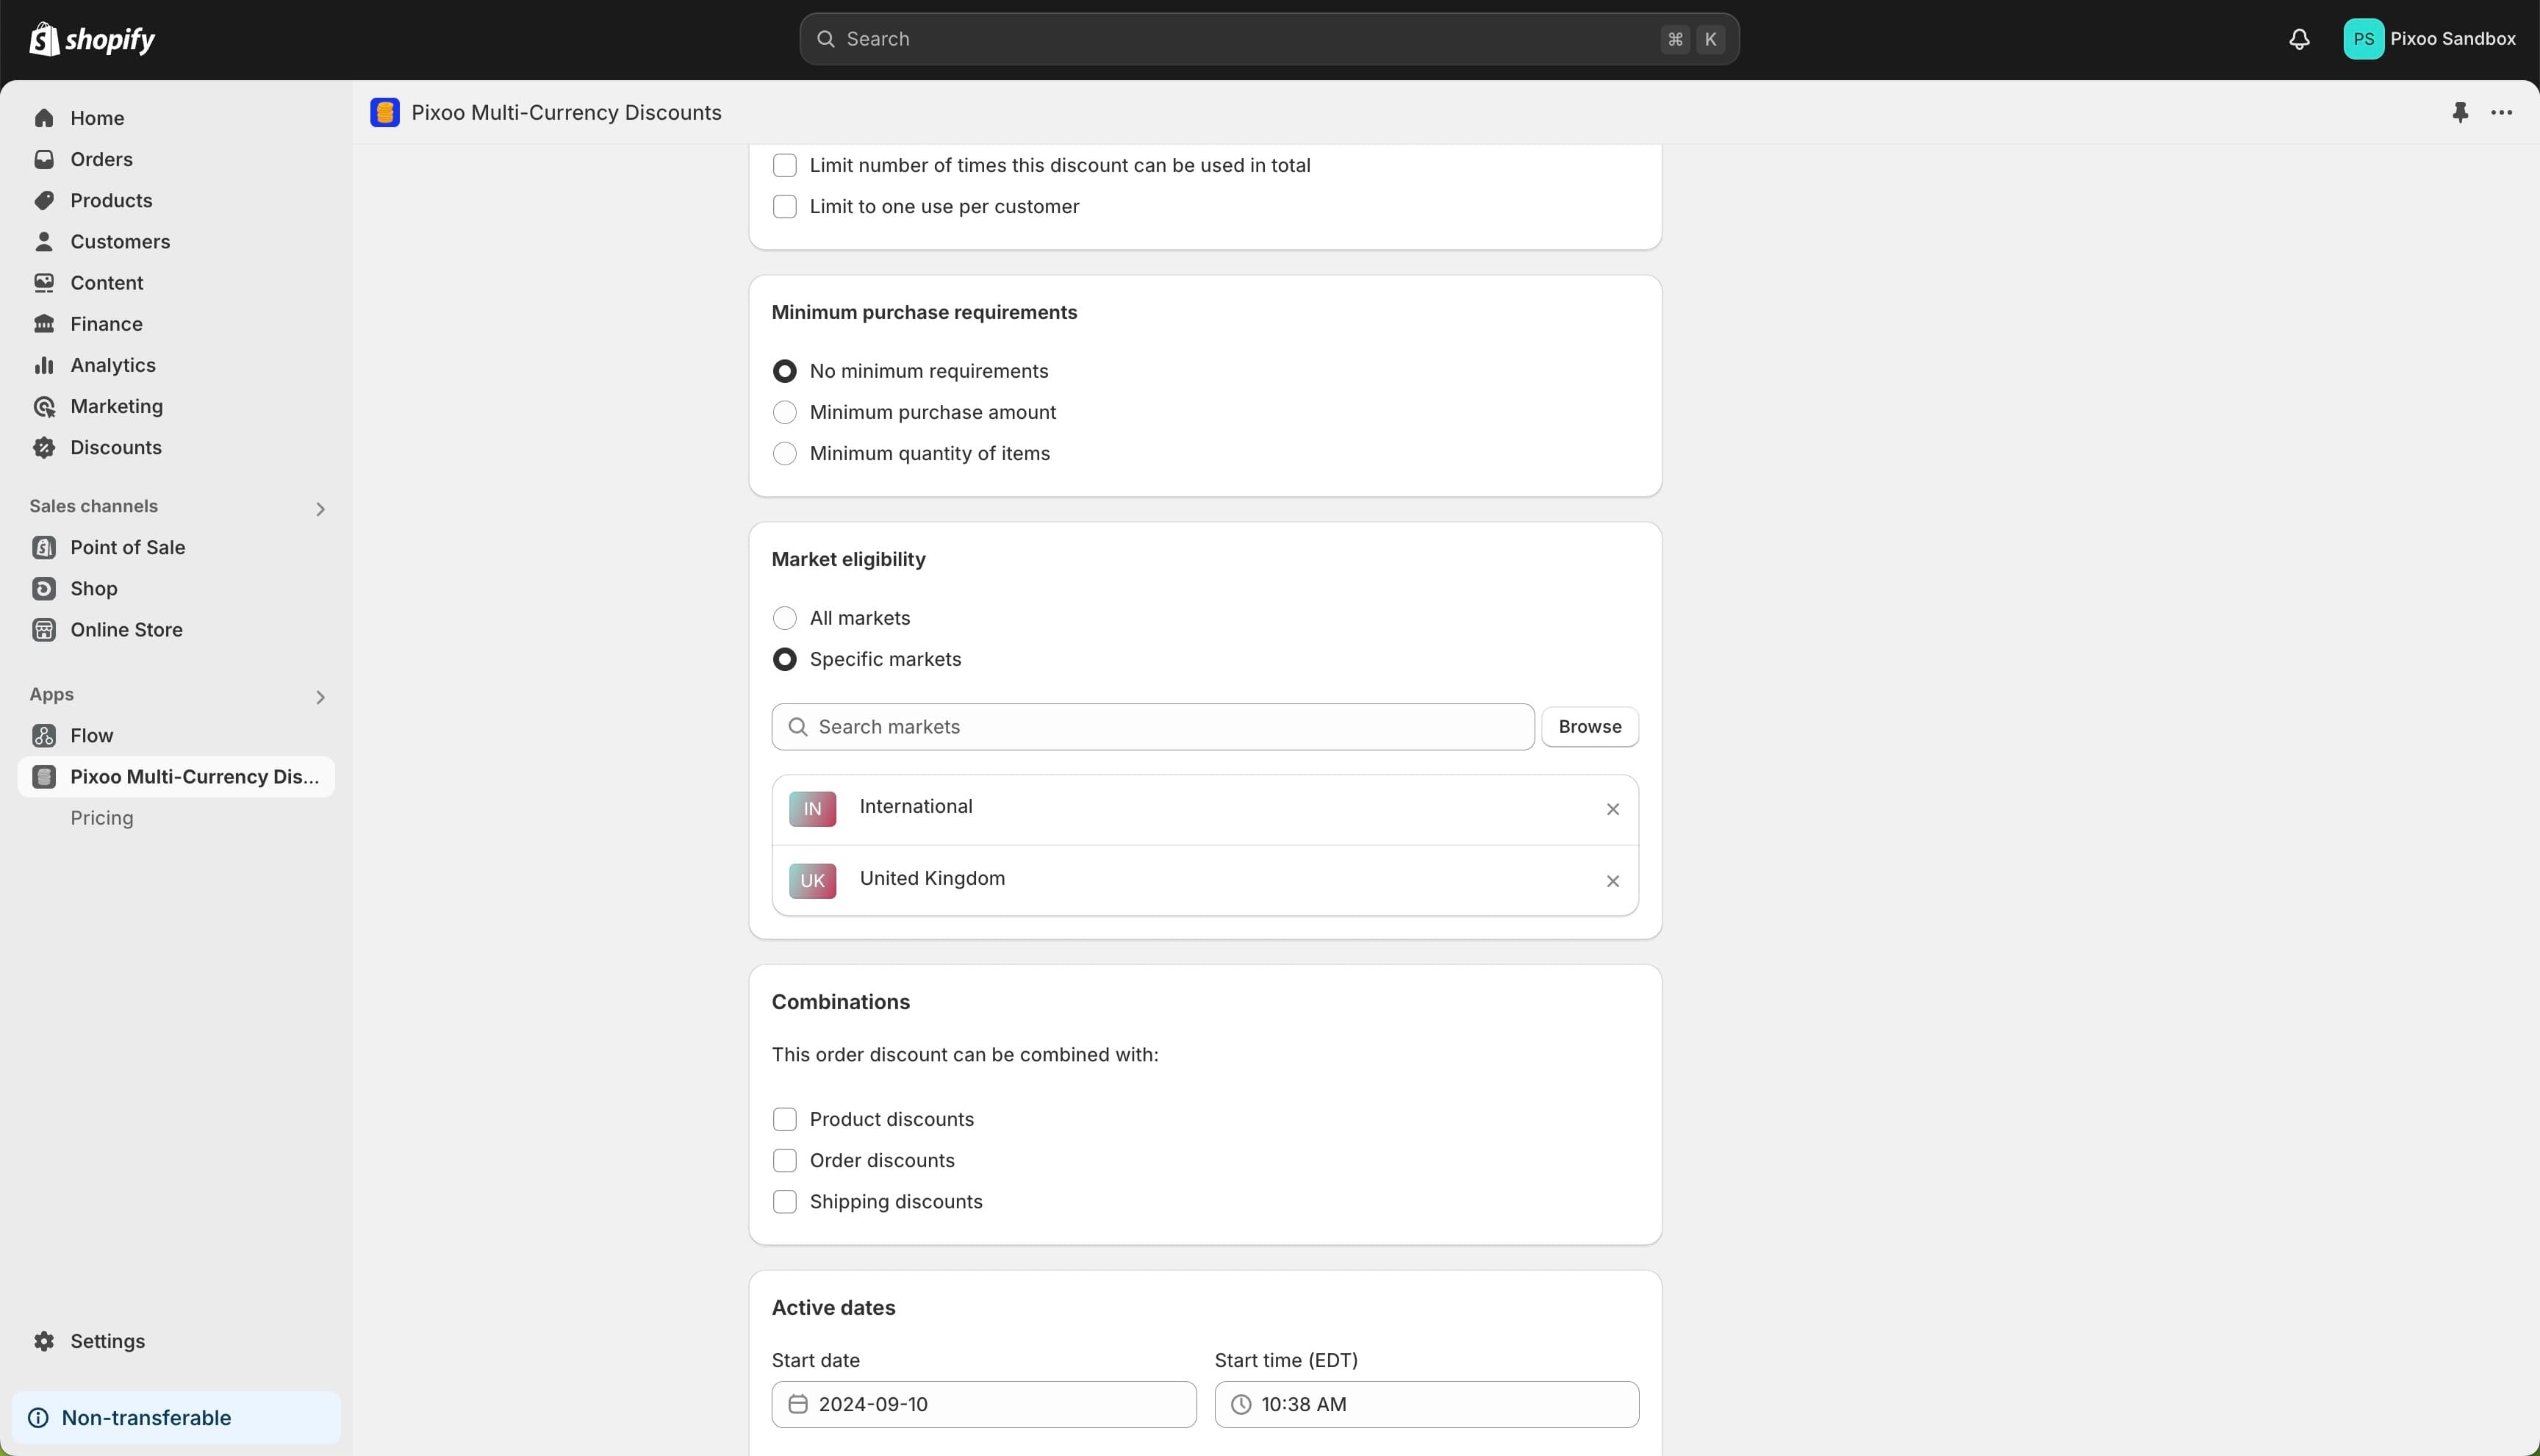Click Pixoo Sandbox store name
This screenshot has width=2540, height=1456.
(x=2452, y=39)
